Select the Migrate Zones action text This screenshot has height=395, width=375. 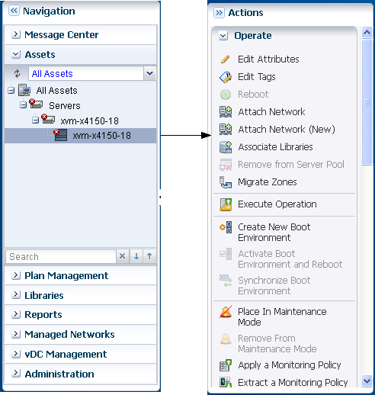(x=268, y=182)
